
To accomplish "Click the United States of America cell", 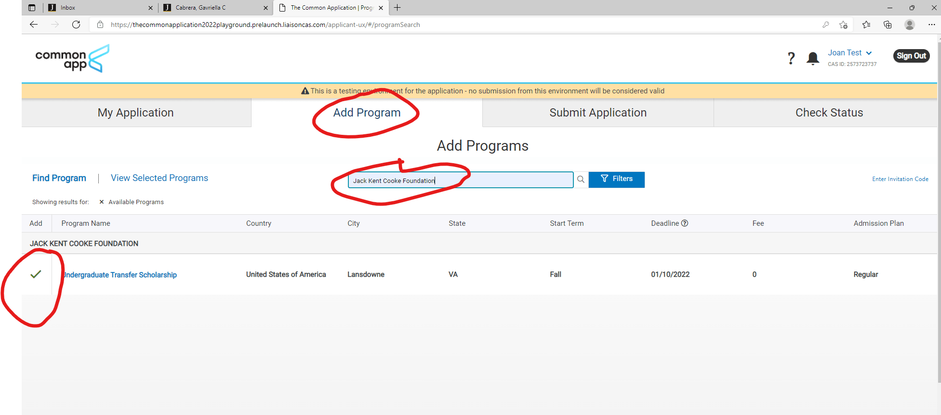I will pyautogui.click(x=286, y=274).
